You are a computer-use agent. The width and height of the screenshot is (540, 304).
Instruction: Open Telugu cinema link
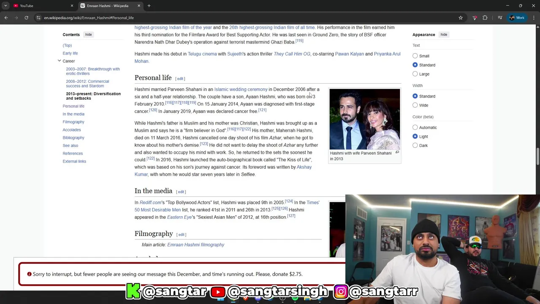202,54
